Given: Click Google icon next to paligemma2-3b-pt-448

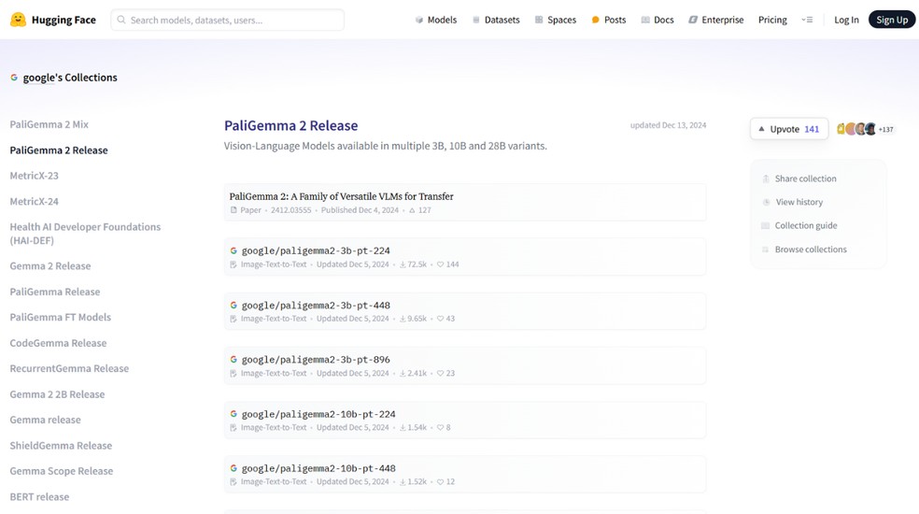Looking at the screenshot, I should (233, 305).
